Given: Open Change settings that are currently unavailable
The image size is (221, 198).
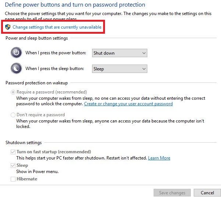Looking at the screenshot, I should tap(57, 27).
